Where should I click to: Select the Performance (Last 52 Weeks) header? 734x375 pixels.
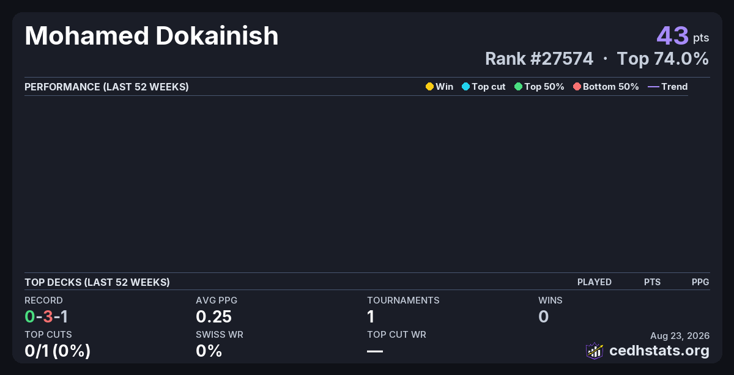click(x=106, y=87)
